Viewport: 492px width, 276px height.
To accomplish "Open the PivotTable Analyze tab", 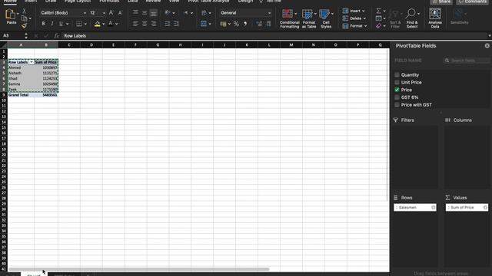I will click(x=208, y=2).
